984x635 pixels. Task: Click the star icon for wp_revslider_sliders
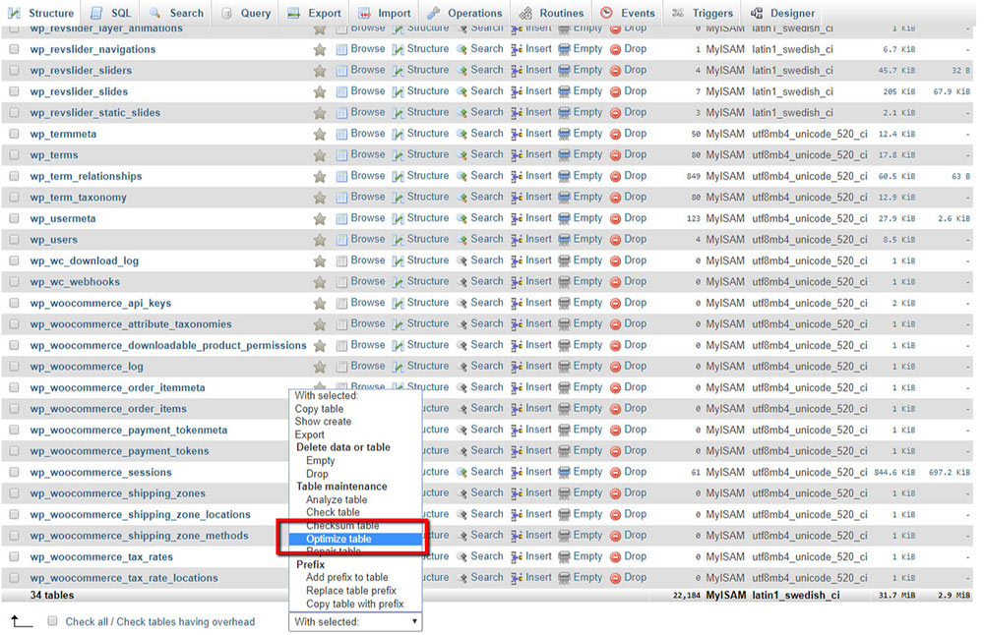(x=320, y=71)
